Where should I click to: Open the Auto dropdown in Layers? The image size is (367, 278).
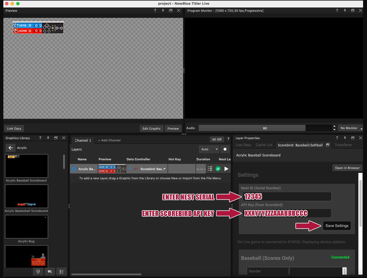point(209,149)
